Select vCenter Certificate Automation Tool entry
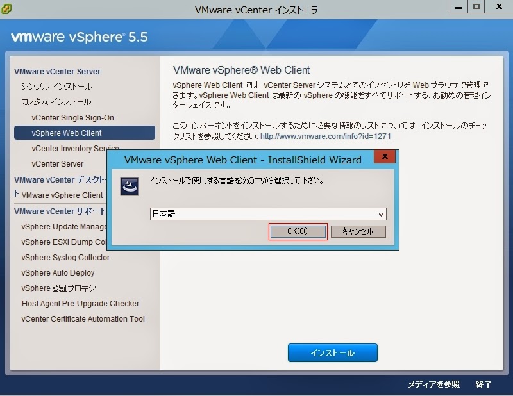Viewport: 513px width, 396px height. (83, 319)
